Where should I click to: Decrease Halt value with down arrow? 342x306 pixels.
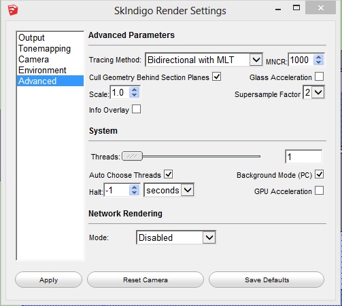[x=135, y=193]
